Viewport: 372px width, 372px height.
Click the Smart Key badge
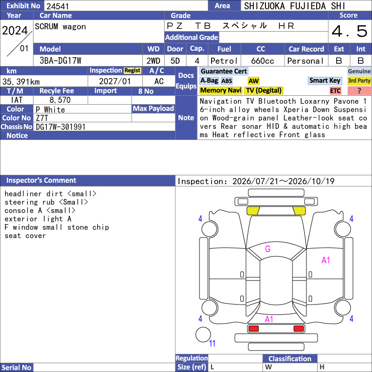[325, 80]
